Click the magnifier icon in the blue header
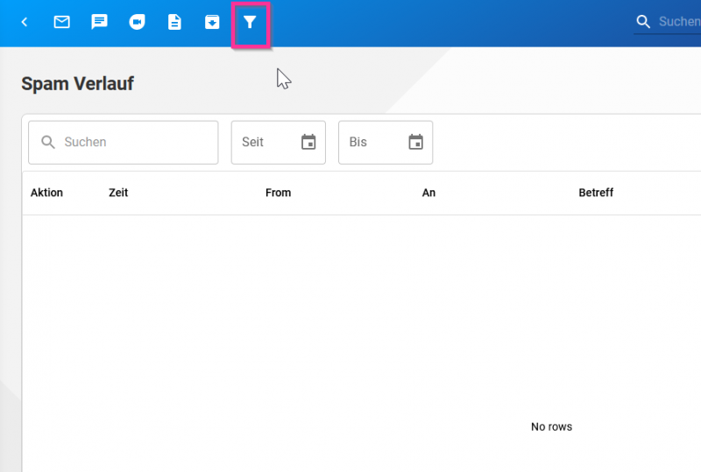 pos(644,22)
